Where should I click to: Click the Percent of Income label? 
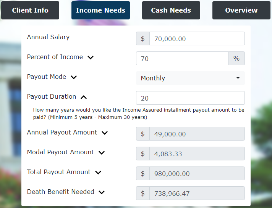click(55, 57)
